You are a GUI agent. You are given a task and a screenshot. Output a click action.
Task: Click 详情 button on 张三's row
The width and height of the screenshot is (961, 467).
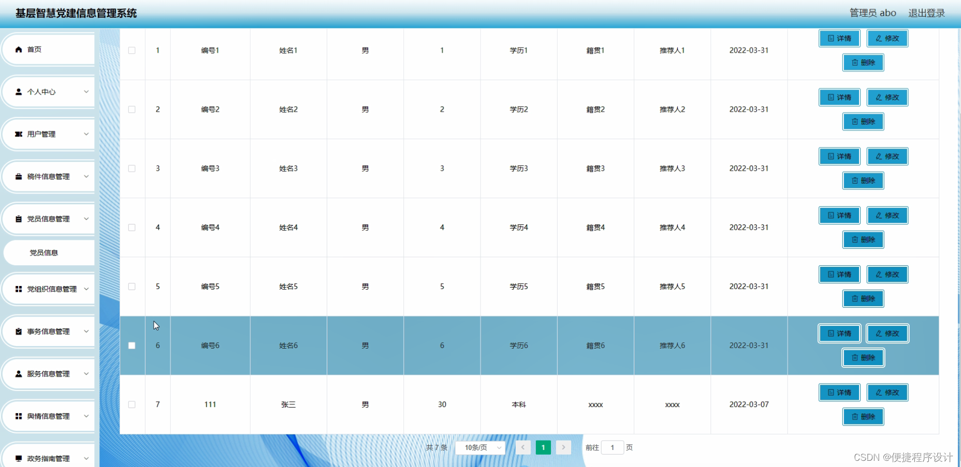tap(839, 393)
